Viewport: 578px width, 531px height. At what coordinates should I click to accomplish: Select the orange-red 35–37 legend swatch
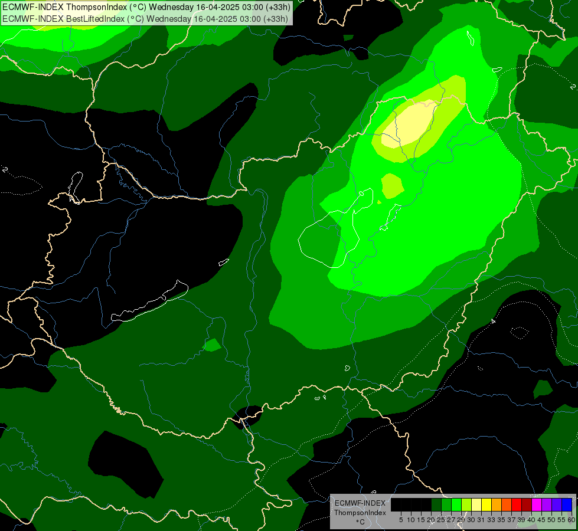coord(507,504)
